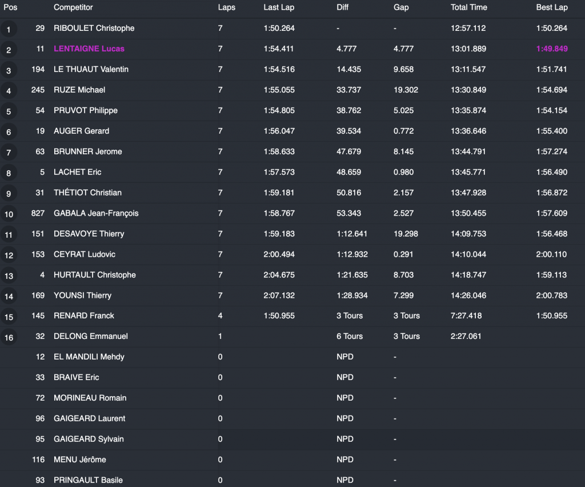Click the Gap column header
Viewport: 585px width, 487px height.
(x=401, y=7)
